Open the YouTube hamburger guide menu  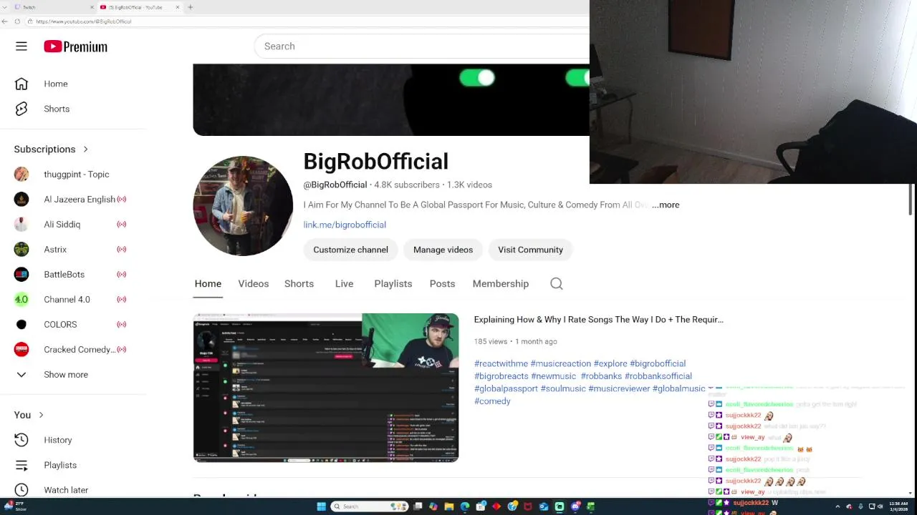[x=21, y=46]
